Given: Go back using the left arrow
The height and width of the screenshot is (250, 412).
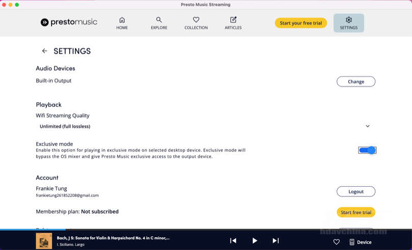Looking at the screenshot, I should (x=45, y=51).
